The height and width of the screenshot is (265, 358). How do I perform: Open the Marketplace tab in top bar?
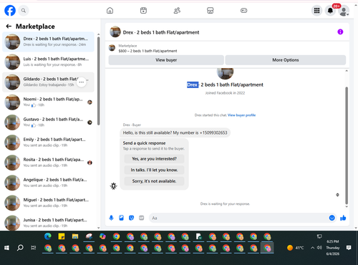211,11
